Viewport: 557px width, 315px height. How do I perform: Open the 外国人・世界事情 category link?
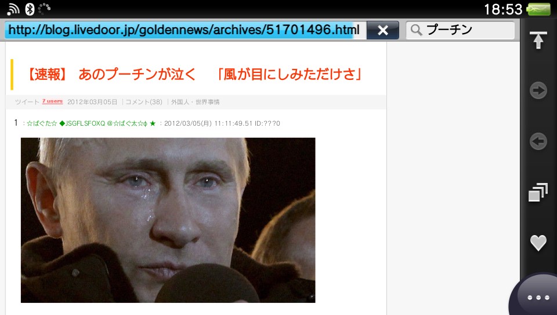(195, 102)
